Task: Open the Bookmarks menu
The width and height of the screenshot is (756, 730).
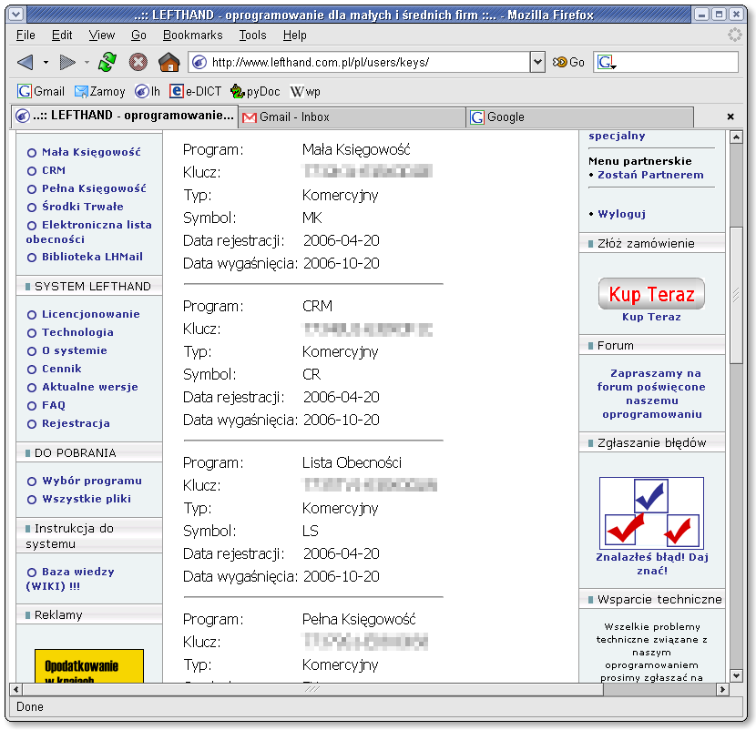Action: pyautogui.click(x=192, y=35)
